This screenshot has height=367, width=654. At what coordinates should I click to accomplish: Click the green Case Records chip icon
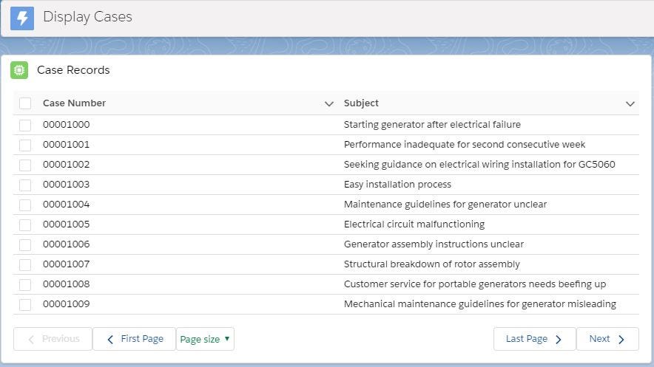click(19, 70)
